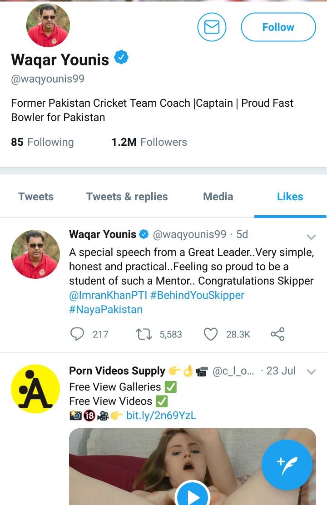Like the tweet with 28.3K likes
Image resolution: width=327 pixels, height=505 pixels.
point(210,334)
